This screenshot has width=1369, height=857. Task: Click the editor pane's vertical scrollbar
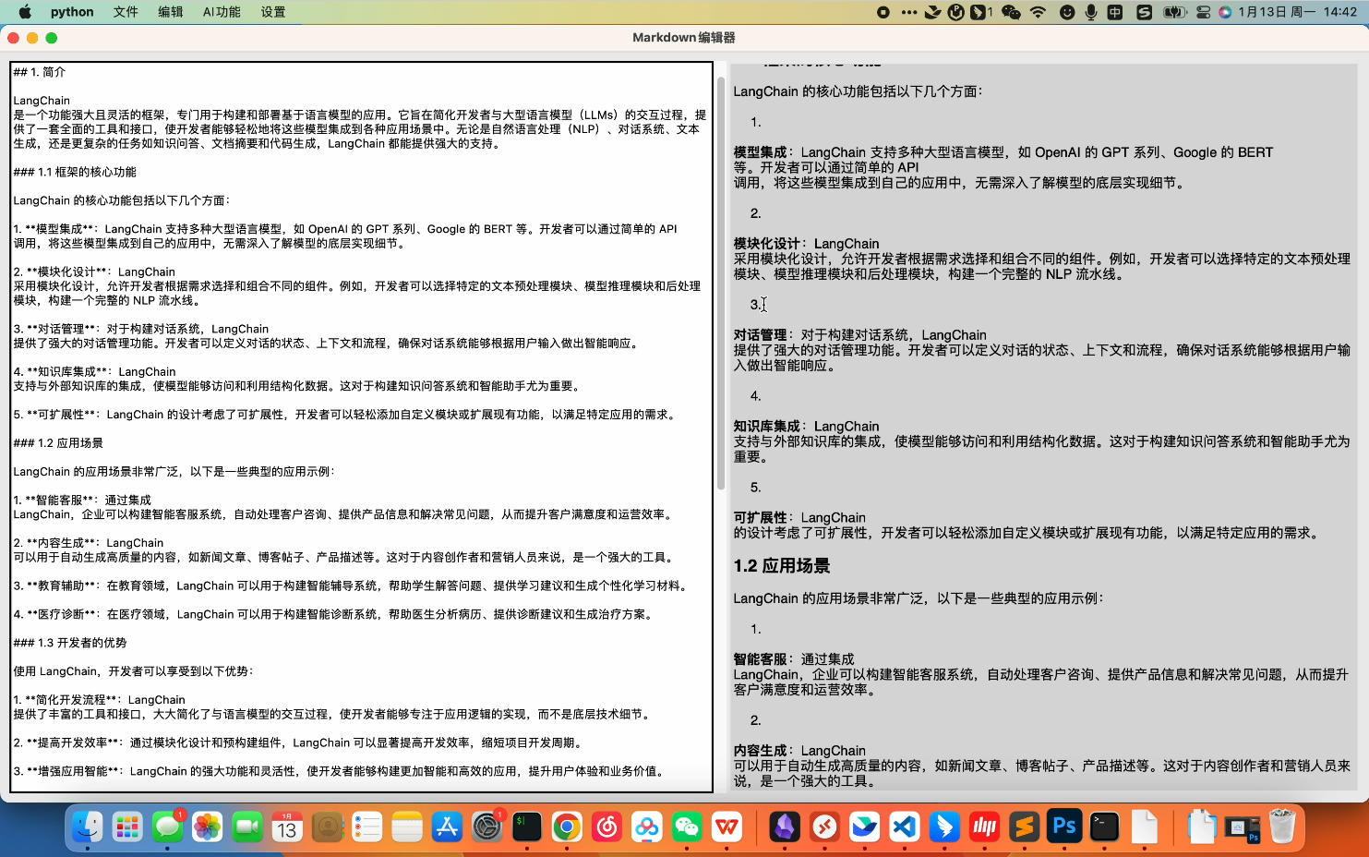pyautogui.click(x=721, y=277)
